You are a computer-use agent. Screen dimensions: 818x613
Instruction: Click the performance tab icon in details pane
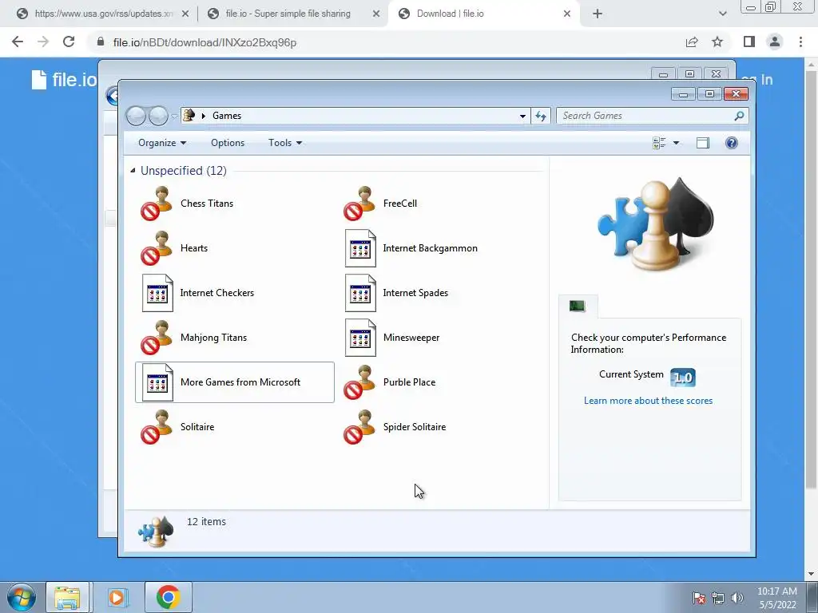[x=578, y=306]
